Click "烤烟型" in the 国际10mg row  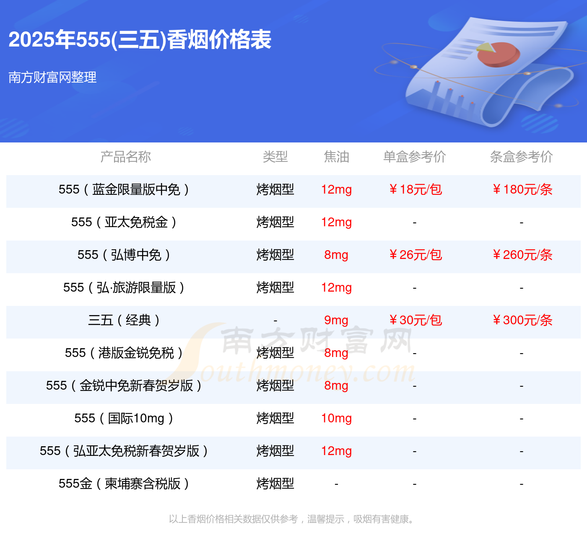pyautogui.click(x=275, y=418)
